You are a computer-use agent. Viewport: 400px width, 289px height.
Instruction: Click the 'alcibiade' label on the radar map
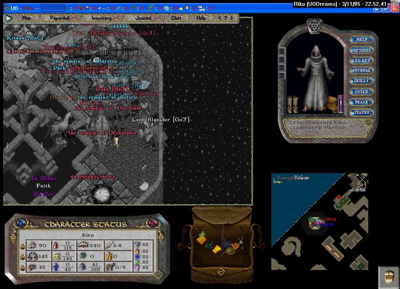click(x=358, y=190)
